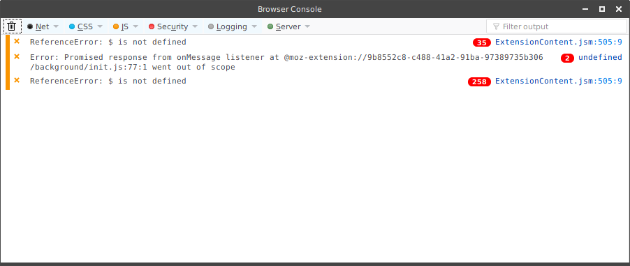Toggle the Server filter button

pos(284,26)
